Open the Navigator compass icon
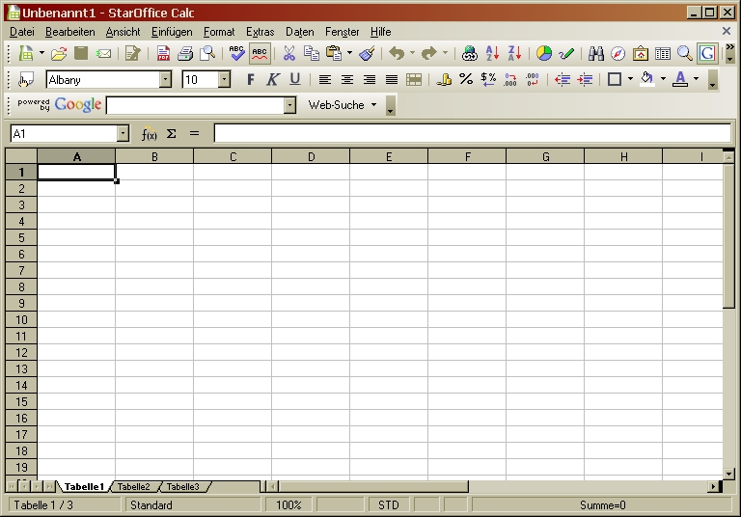The width and height of the screenshot is (741, 517). (x=618, y=53)
